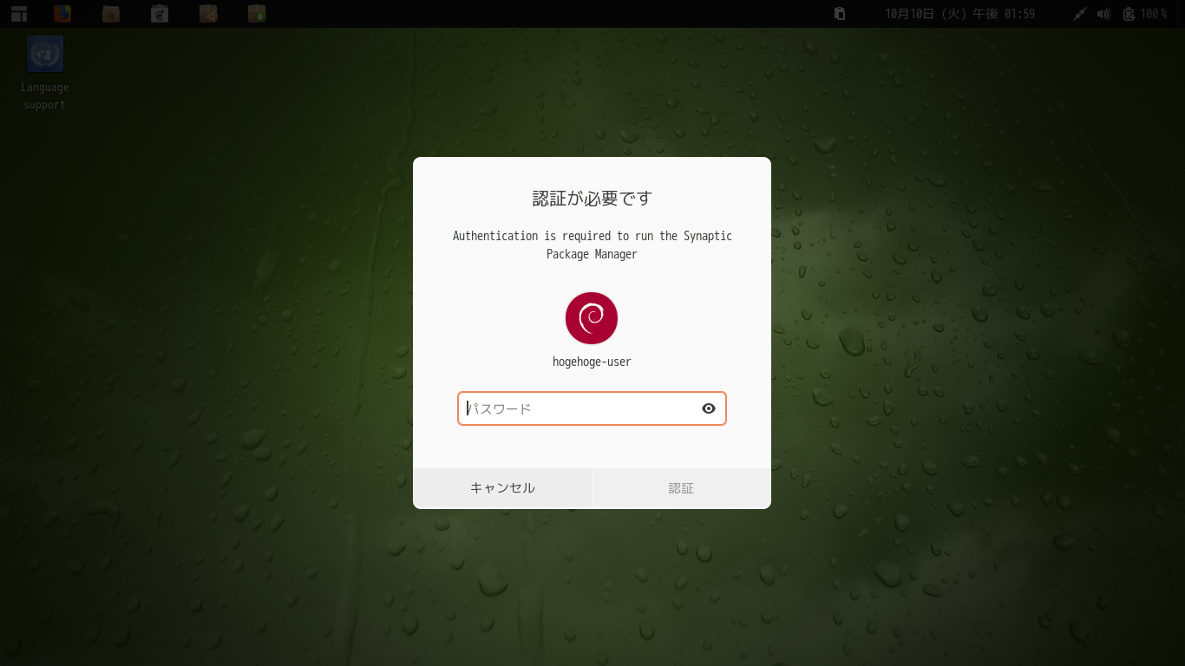Open the home folder launcher in the panel
Screen dimensions: 1185x666
pos(111,13)
